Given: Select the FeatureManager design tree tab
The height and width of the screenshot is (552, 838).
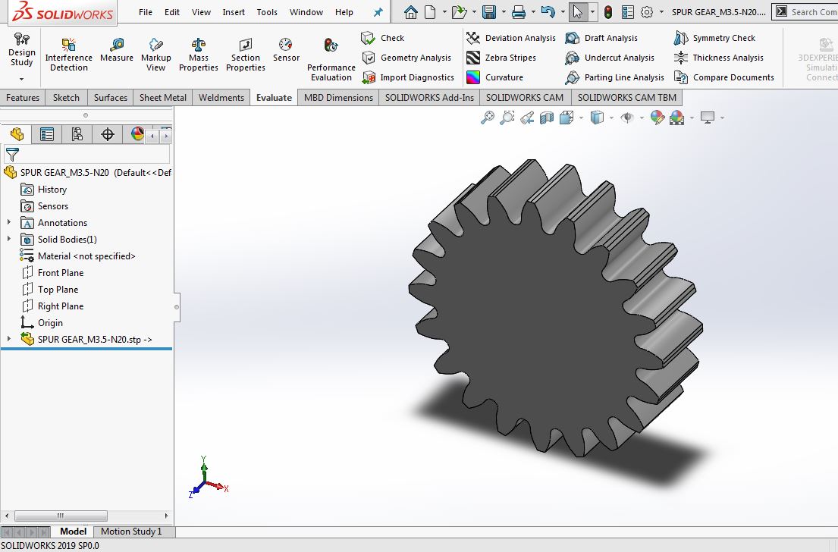Looking at the screenshot, I should (17, 134).
